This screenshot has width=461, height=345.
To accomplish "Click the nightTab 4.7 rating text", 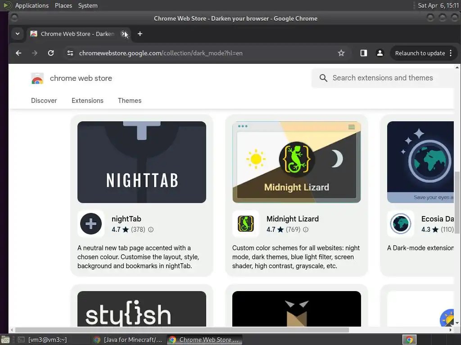I will point(116,230).
